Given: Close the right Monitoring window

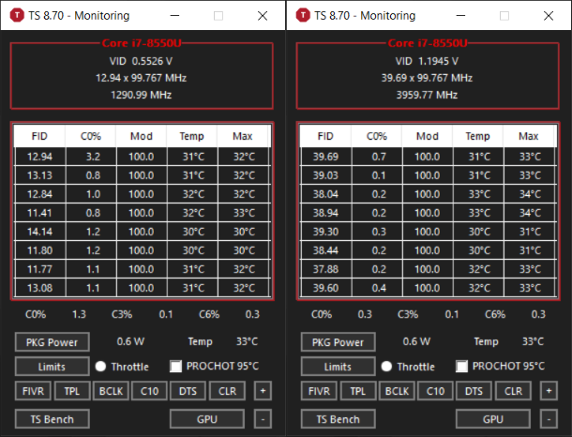Looking at the screenshot, I should [549, 16].
